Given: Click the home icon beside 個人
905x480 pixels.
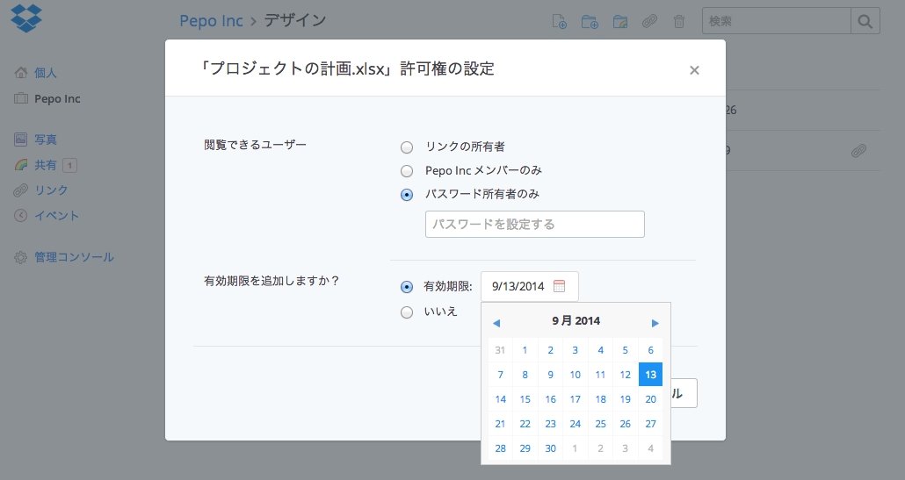Looking at the screenshot, I should pyautogui.click(x=21, y=73).
